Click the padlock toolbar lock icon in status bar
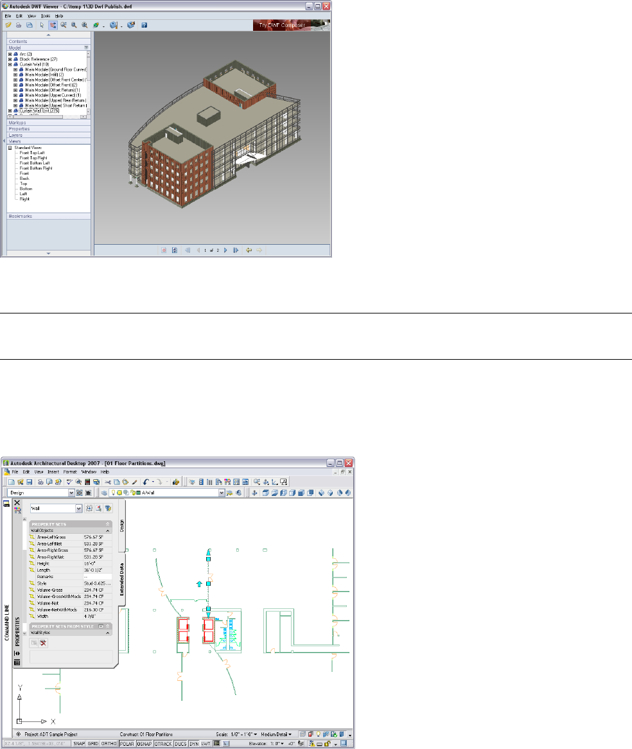The image size is (632, 749). pyautogui.click(x=328, y=743)
